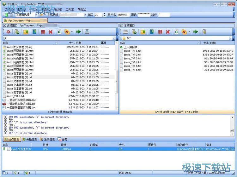Click the 端口 port spinner arrows

tap(105, 14)
